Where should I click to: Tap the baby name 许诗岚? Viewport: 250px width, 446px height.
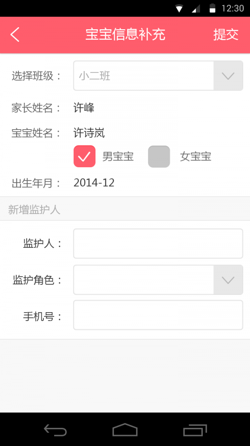pyautogui.click(x=89, y=133)
